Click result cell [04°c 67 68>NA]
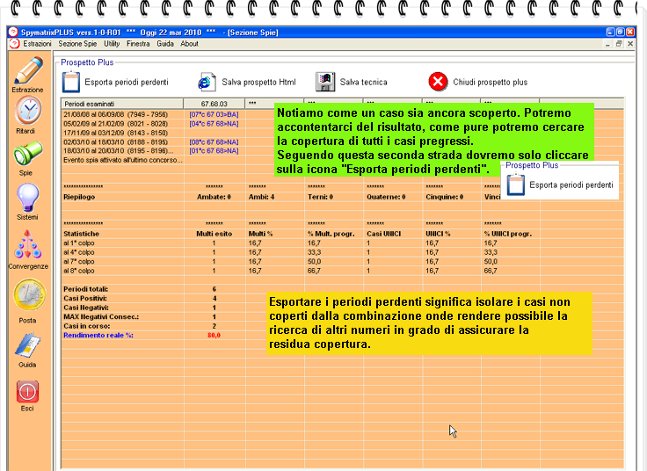647x471 pixels. click(x=214, y=124)
